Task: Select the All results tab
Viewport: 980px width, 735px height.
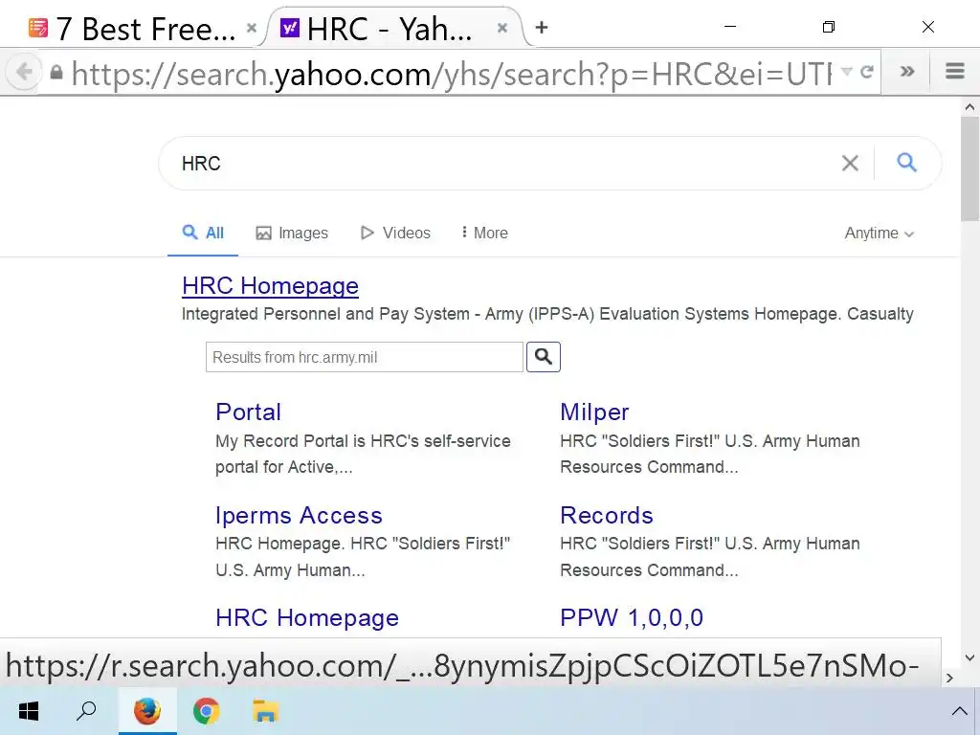Action: point(203,234)
